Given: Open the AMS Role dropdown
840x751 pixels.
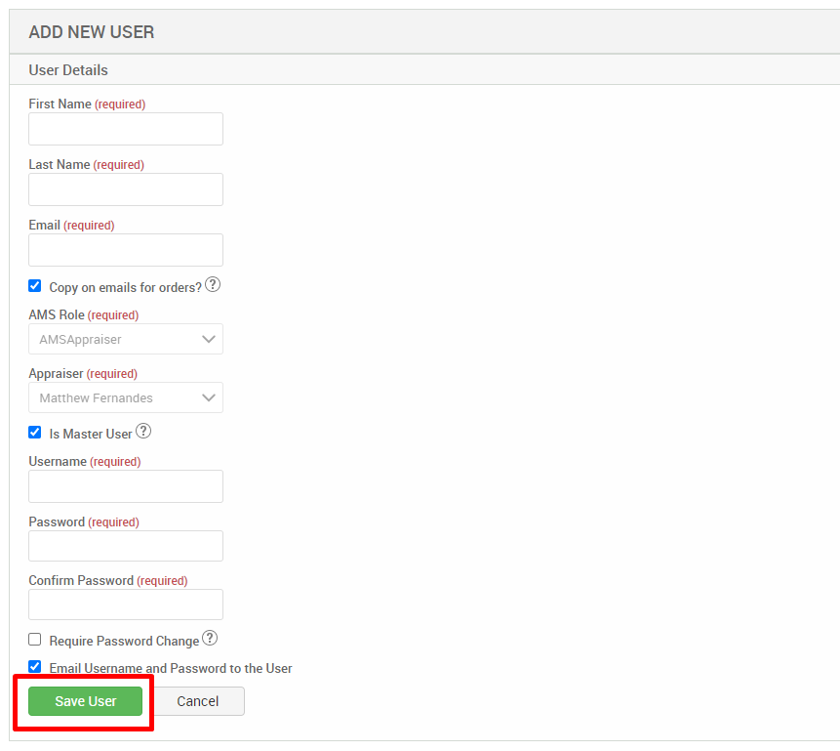Looking at the screenshot, I should (x=125, y=339).
